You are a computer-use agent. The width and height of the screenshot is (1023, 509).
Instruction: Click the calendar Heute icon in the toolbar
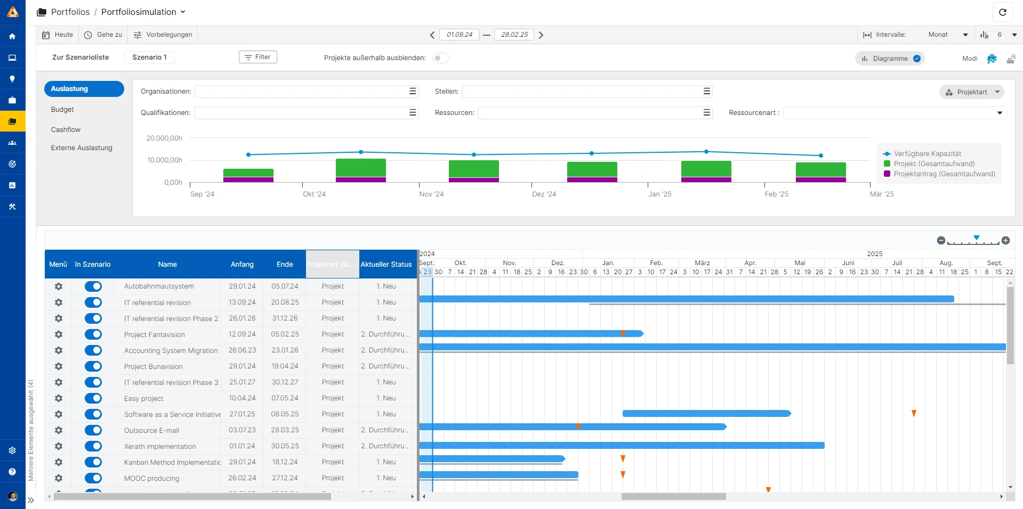point(46,35)
